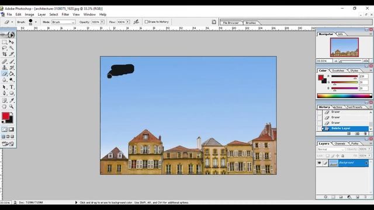Screen dimensions: 374x210
Task: Select the Paint Bucket tool
Action: point(12,74)
